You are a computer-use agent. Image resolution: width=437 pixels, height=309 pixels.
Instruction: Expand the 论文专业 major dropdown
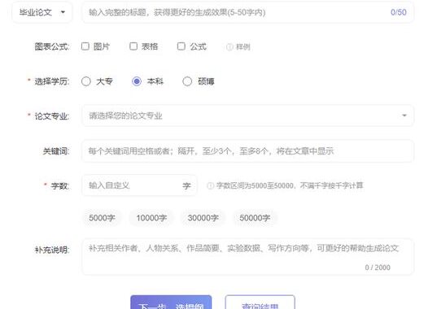247,115
